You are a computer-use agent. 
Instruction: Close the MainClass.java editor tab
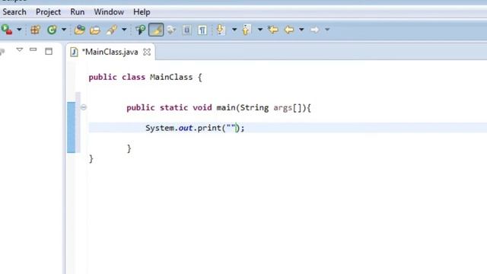pos(147,53)
